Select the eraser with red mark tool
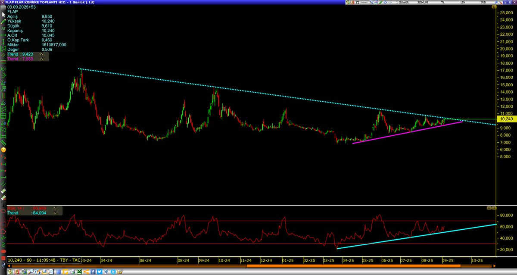 click(3, 197)
